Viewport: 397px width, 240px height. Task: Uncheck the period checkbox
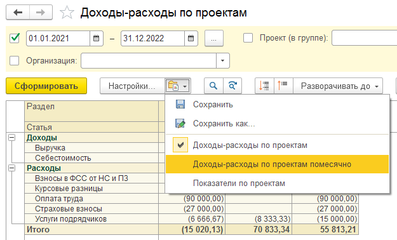[x=15, y=38]
